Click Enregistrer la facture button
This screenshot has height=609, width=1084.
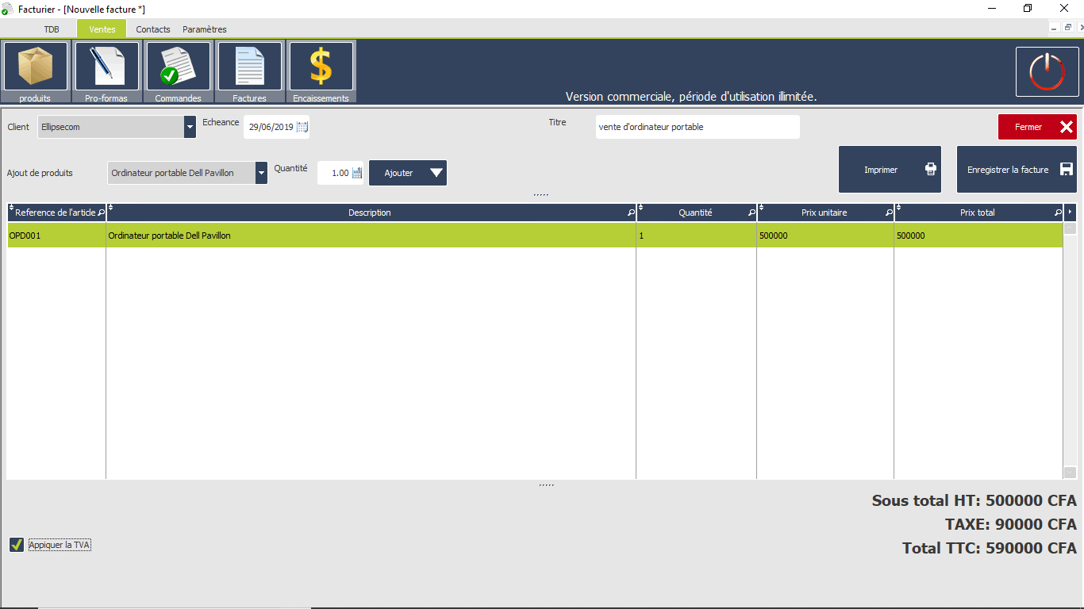pyautogui.click(x=1017, y=170)
